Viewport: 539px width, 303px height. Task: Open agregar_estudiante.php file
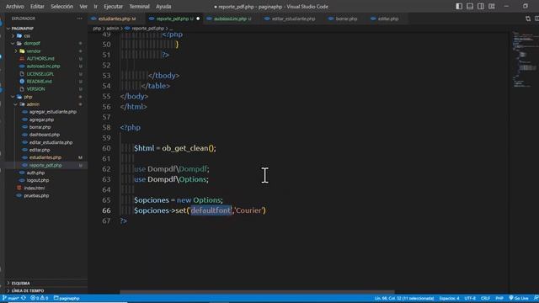(x=52, y=112)
